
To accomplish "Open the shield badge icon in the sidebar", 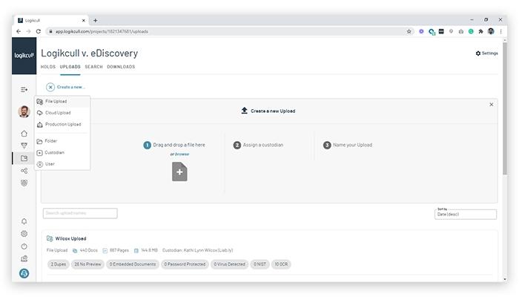I will click(x=24, y=183).
